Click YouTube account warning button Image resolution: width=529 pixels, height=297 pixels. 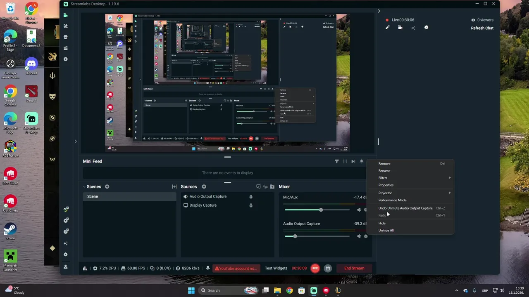point(236,269)
